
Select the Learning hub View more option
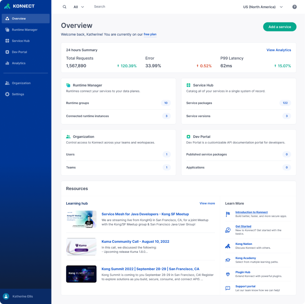point(207,203)
